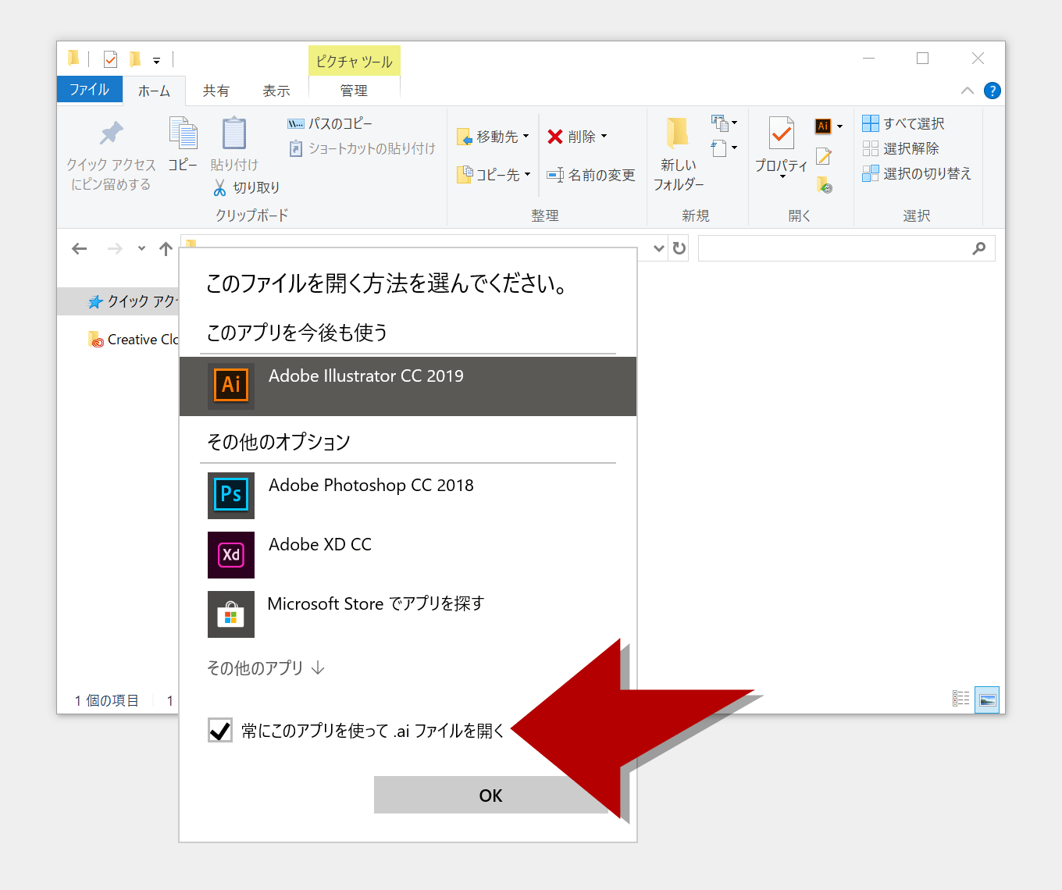
Task: Click the Copy icon in ribbon
Action: coord(184,133)
